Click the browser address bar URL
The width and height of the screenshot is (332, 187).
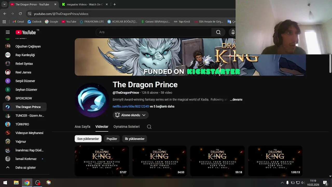click(61, 14)
